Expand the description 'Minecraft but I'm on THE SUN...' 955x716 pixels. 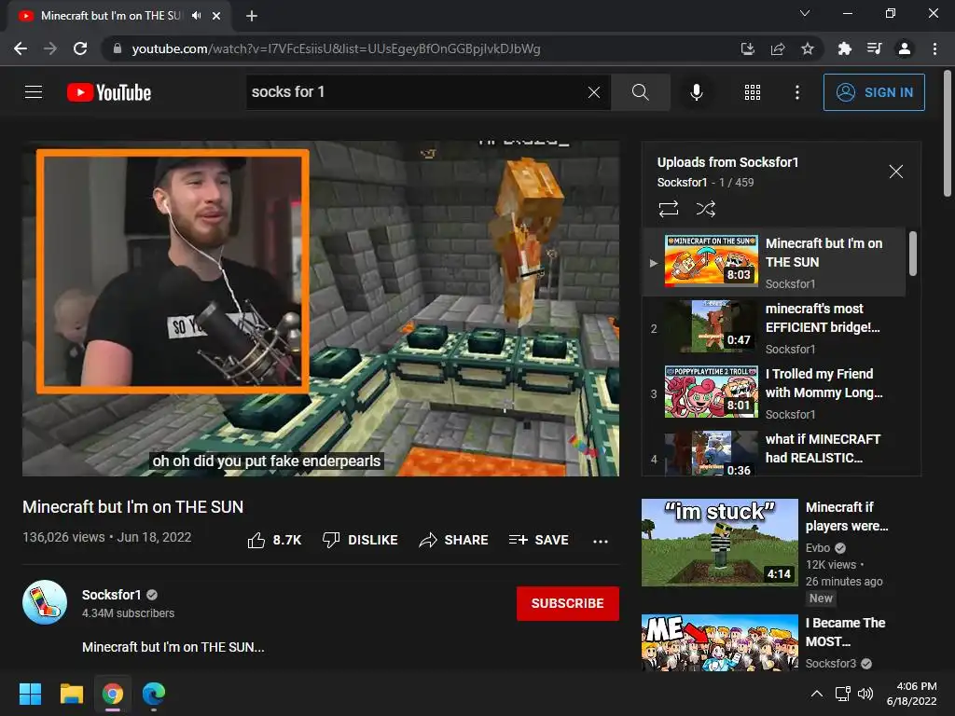(x=173, y=647)
